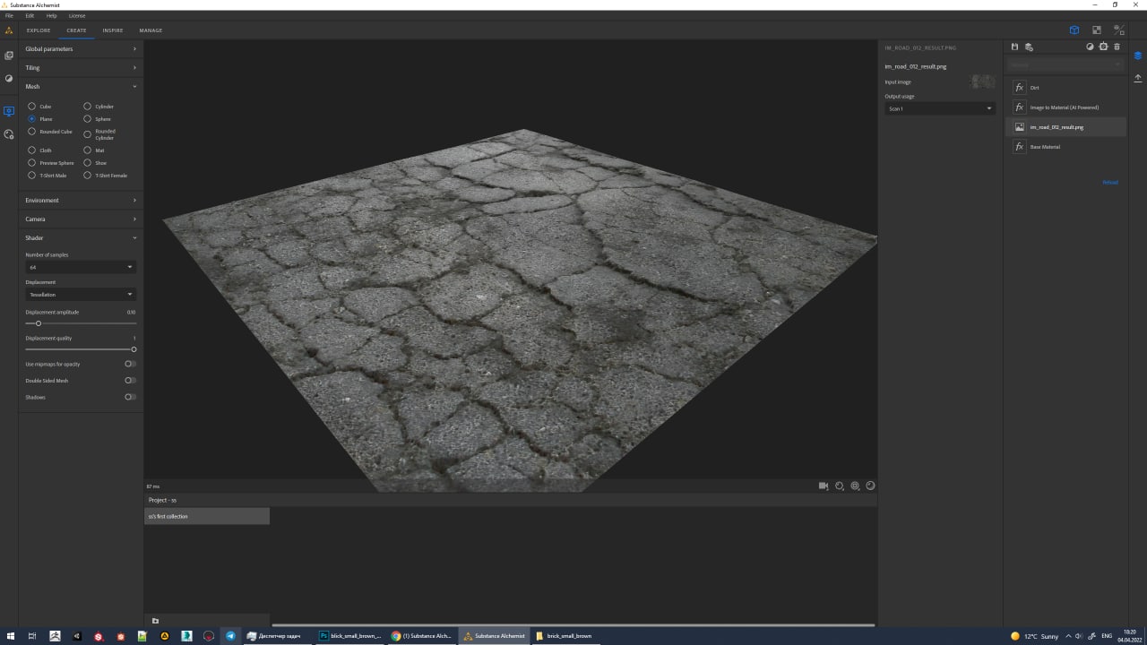Select the Sphere mesh radio button
This screenshot has height=645, width=1147.
(x=88, y=119)
